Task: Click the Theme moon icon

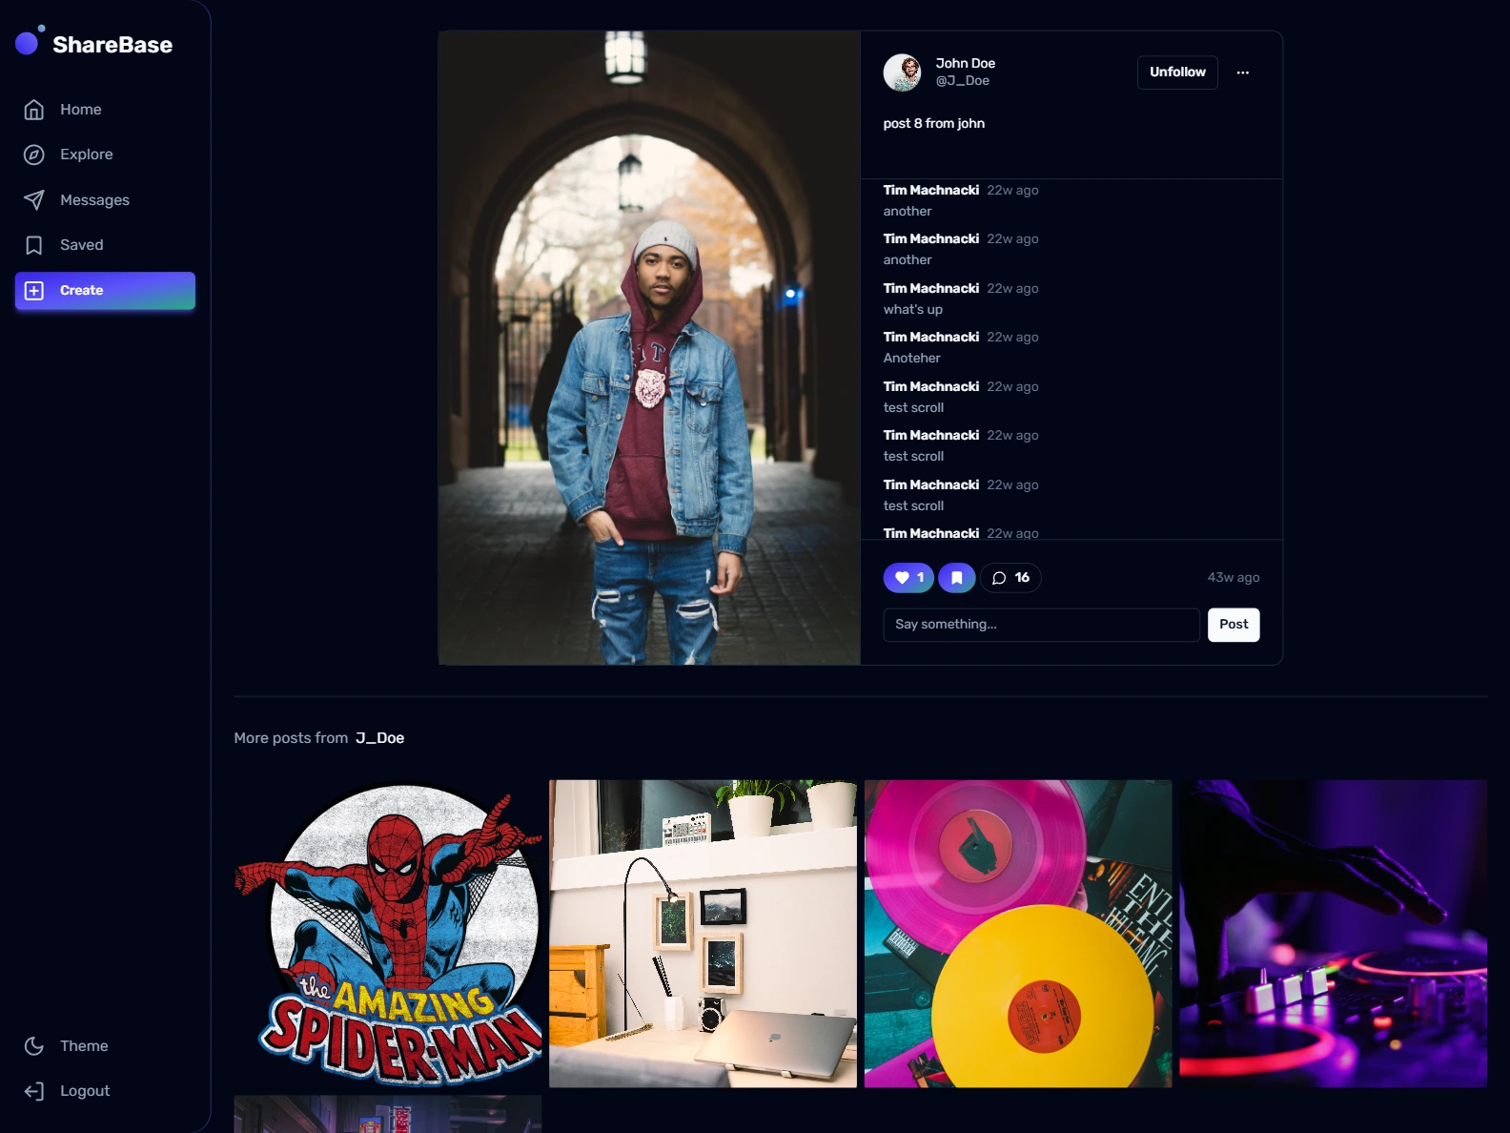Action: point(34,1046)
